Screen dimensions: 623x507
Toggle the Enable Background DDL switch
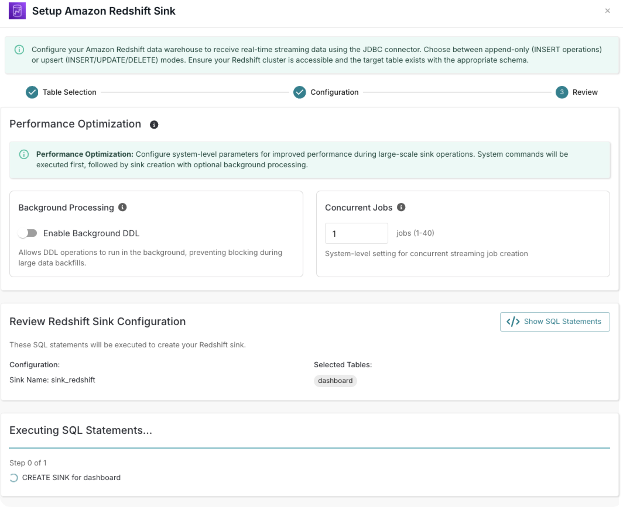(x=28, y=233)
